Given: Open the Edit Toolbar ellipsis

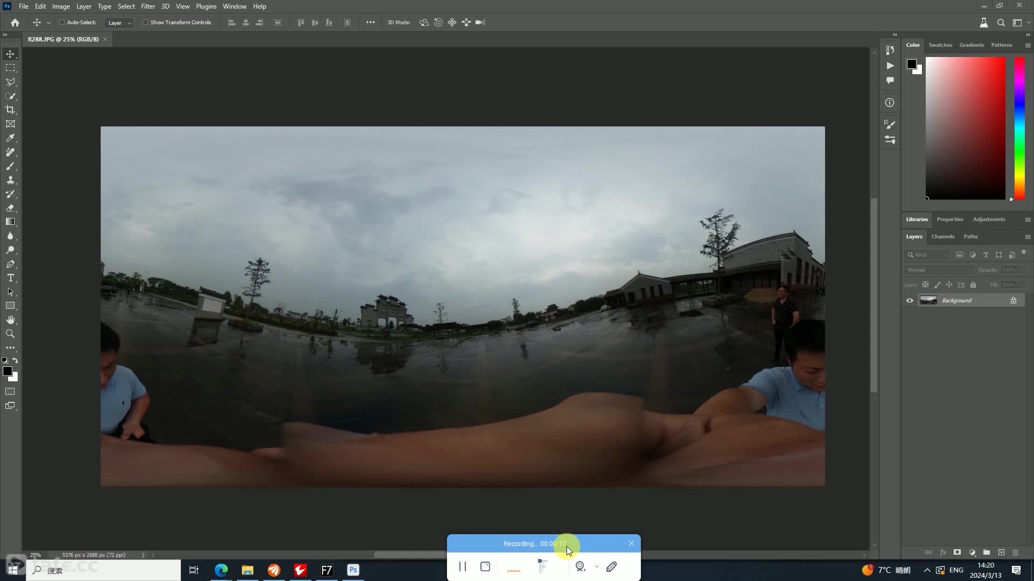Looking at the screenshot, I should pos(10,348).
